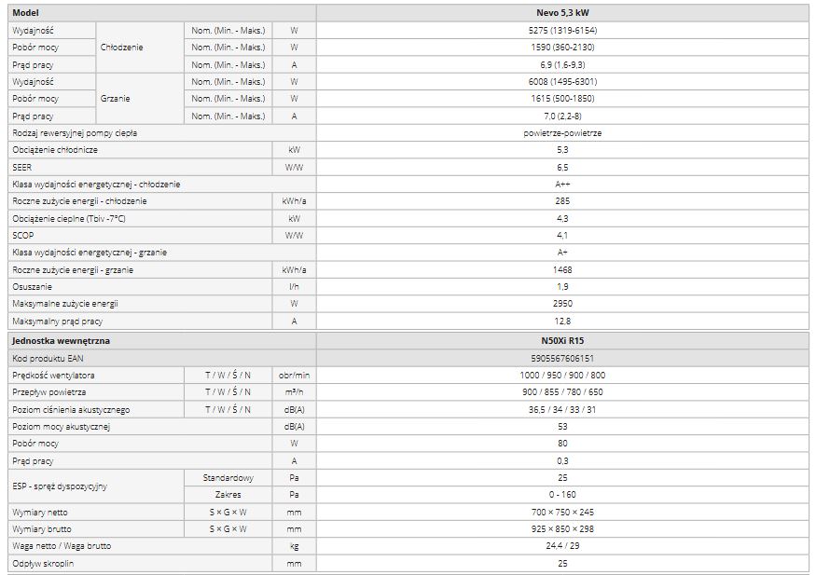Click the Standardowy ESP cell
This screenshot has height=575, width=816.
tap(228, 478)
